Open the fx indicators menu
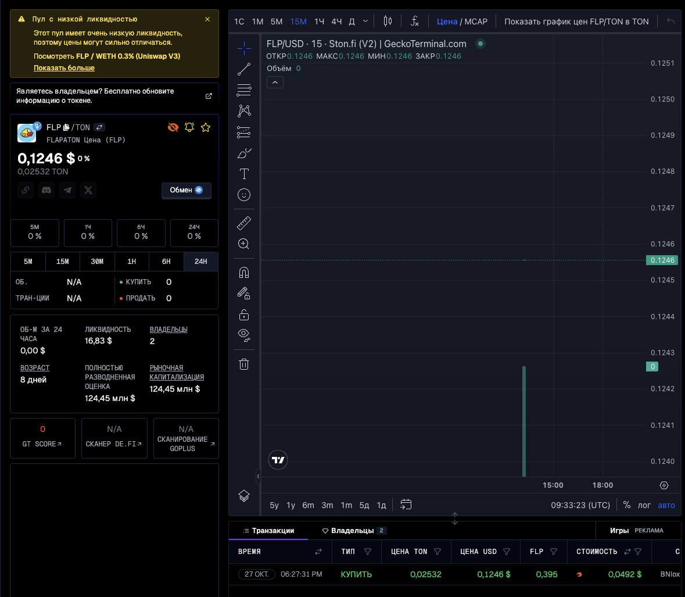 [415, 21]
